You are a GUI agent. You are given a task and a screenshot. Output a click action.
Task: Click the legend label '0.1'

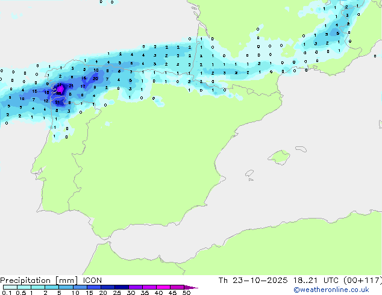tap(7, 293)
